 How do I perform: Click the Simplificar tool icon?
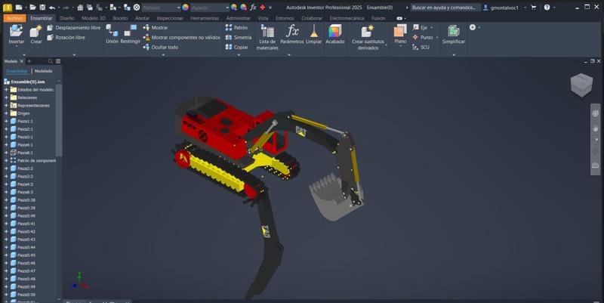tap(454, 34)
